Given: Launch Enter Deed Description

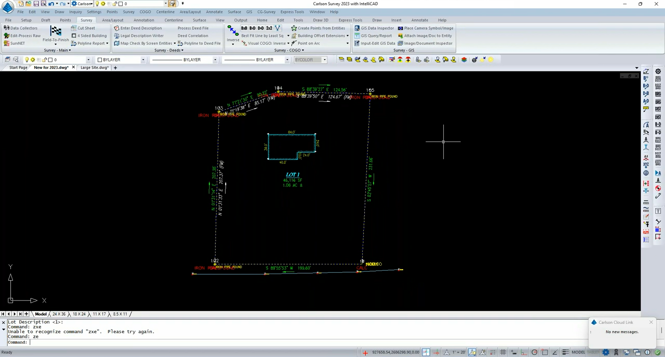Looking at the screenshot, I should 141,28.
